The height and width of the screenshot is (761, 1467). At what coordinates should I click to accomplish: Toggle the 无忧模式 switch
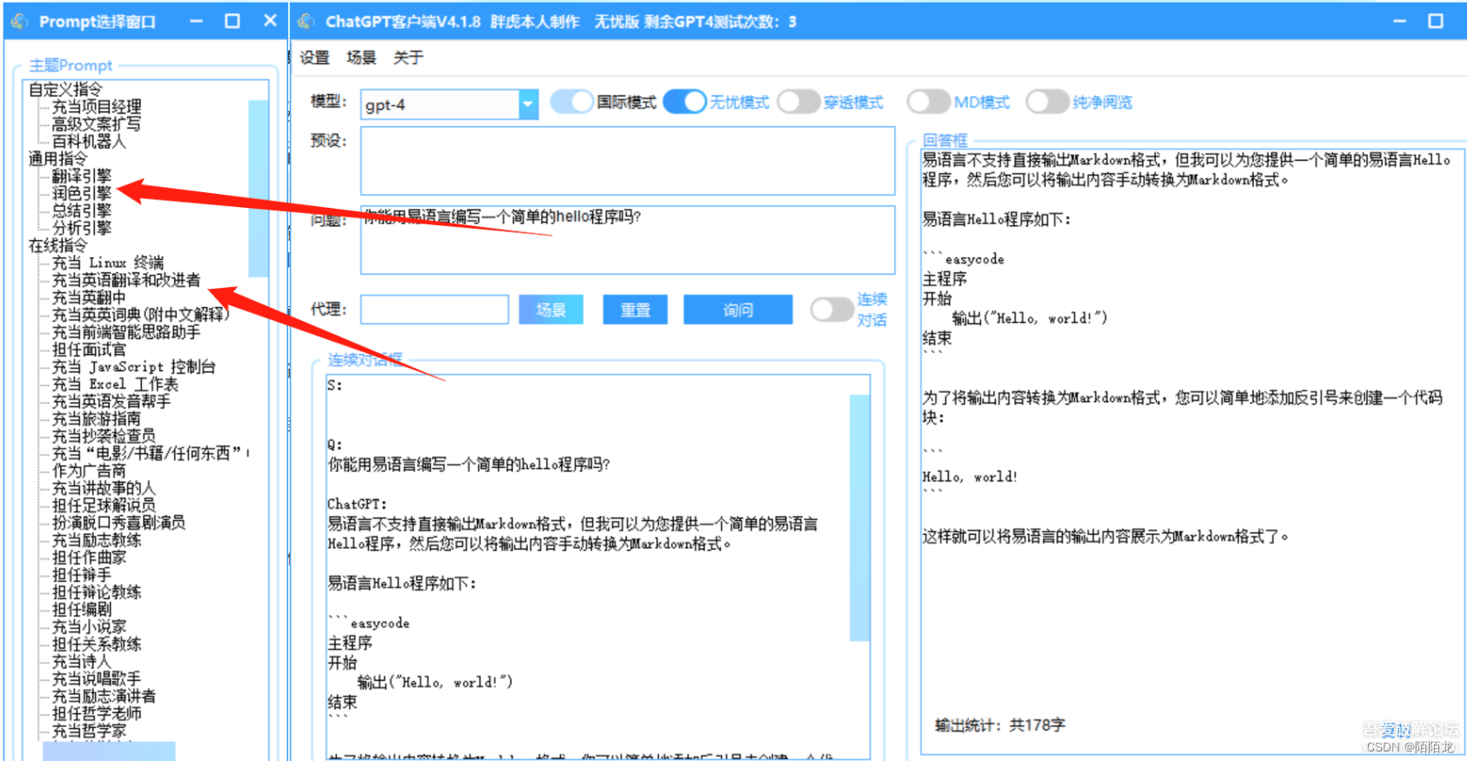(x=685, y=102)
